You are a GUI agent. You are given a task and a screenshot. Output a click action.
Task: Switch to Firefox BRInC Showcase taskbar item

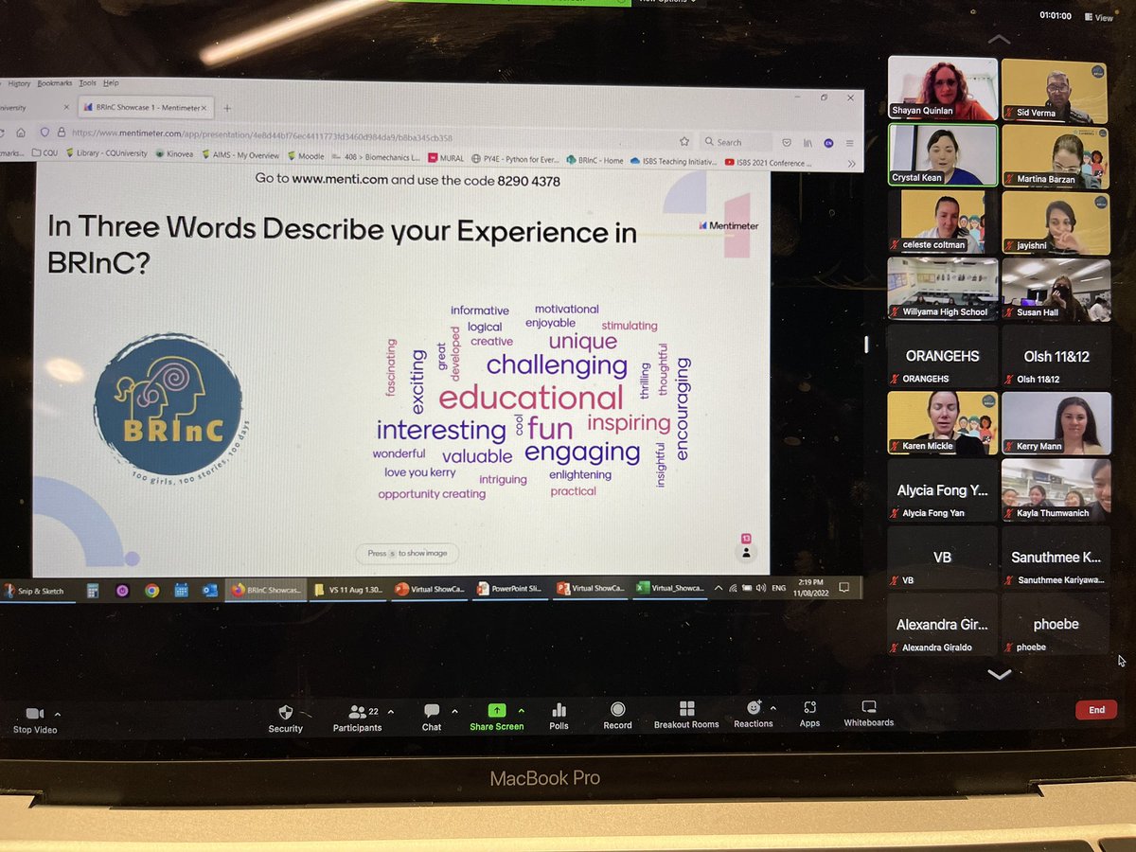[267, 589]
